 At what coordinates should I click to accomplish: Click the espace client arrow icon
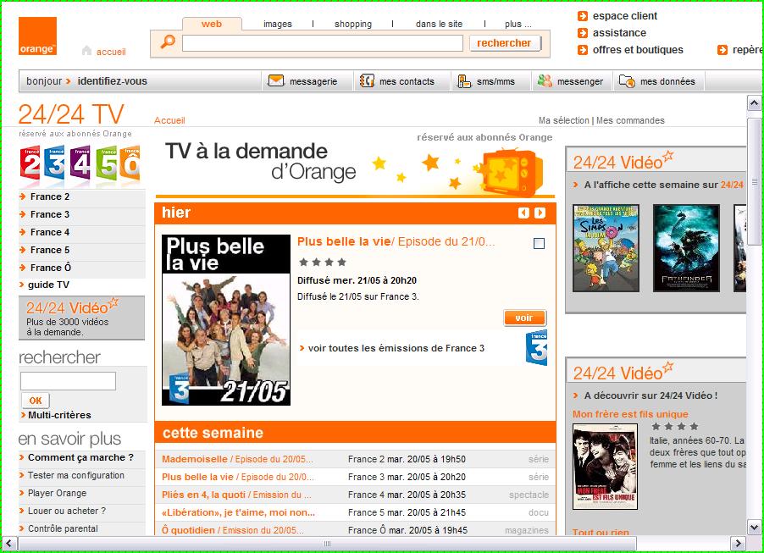click(582, 16)
